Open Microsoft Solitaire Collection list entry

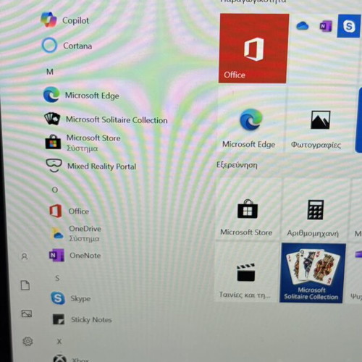[106, 119]
